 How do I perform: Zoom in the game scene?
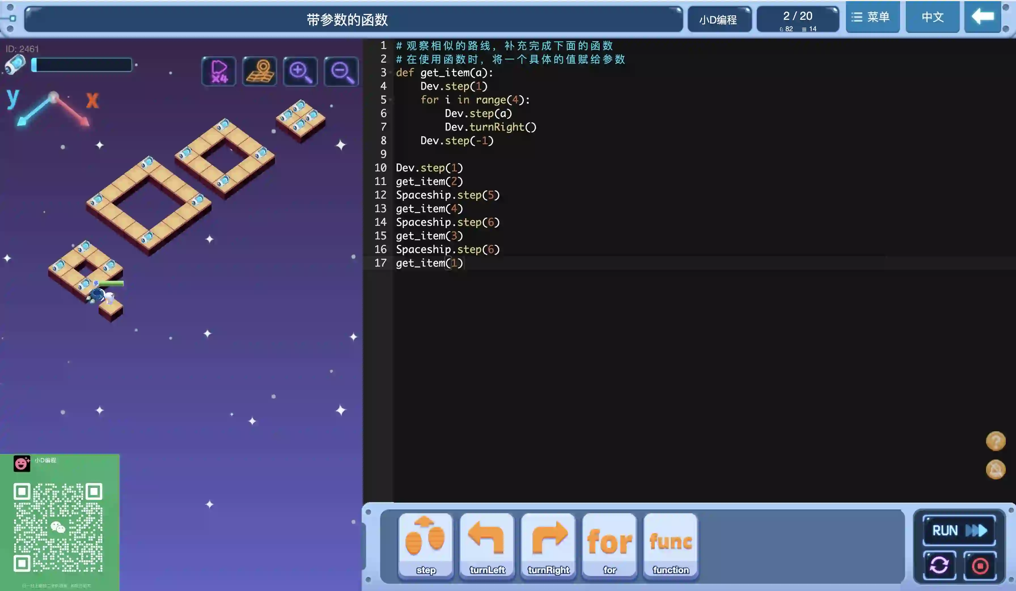tap(300, 72)
